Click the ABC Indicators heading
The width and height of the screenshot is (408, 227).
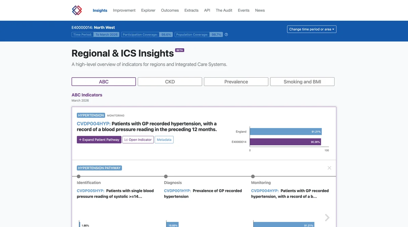87,95
